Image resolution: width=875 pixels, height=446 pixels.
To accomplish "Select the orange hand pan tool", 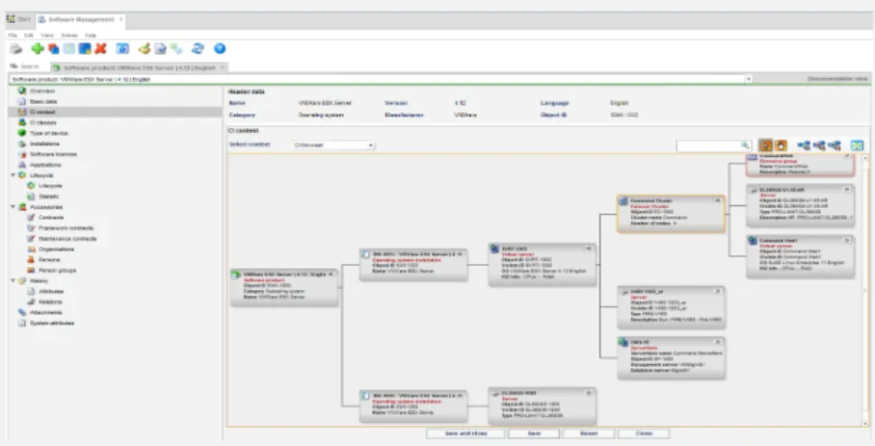I will click(781, 145).
